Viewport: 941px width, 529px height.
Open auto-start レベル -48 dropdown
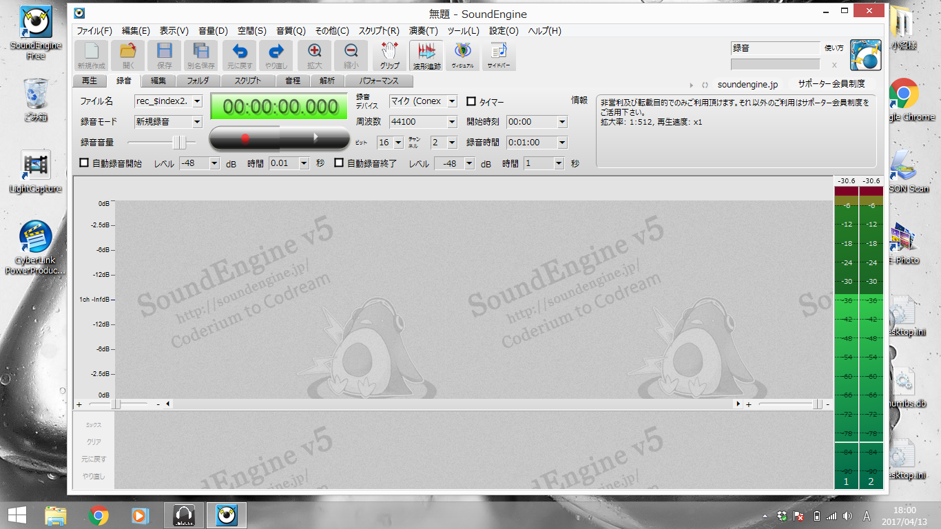pos(214,163)
